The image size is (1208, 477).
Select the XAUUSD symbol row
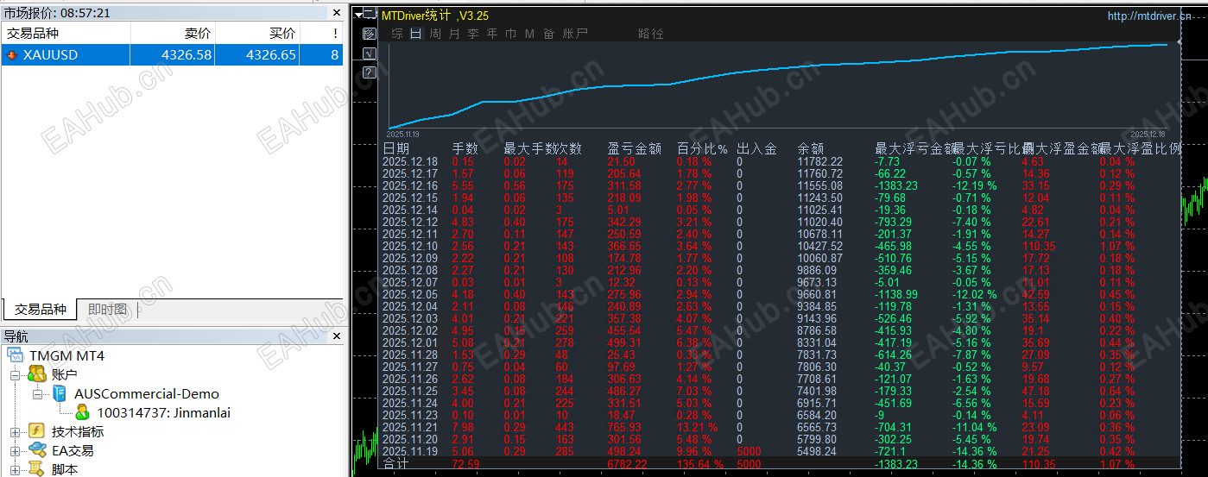172,55
